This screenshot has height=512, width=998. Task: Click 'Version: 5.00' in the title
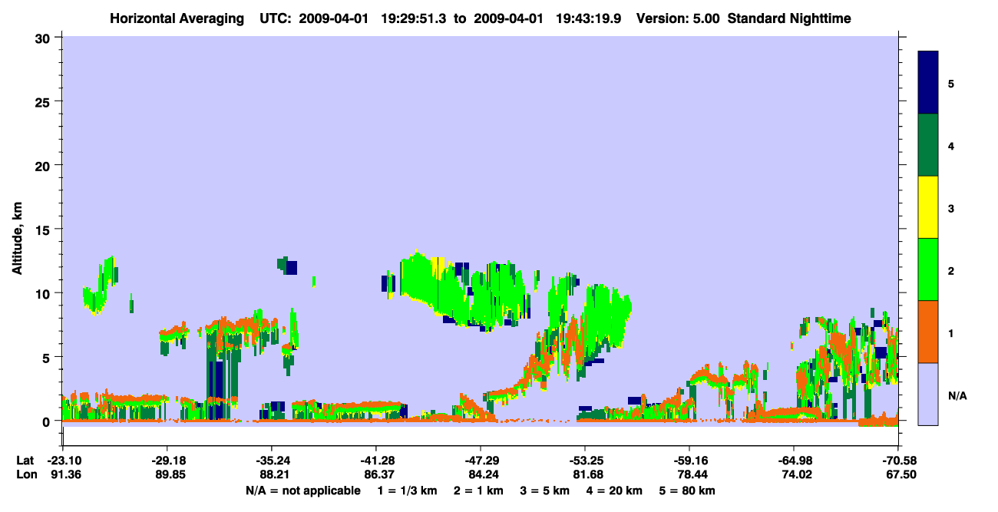(x=676, y=18)
